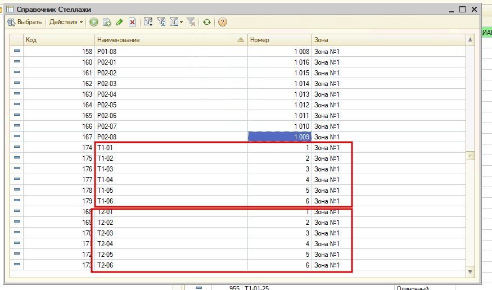Screen dimensions: 492x290
Task: Click the row icon for T2-06
Action: [x=17, y=264]
